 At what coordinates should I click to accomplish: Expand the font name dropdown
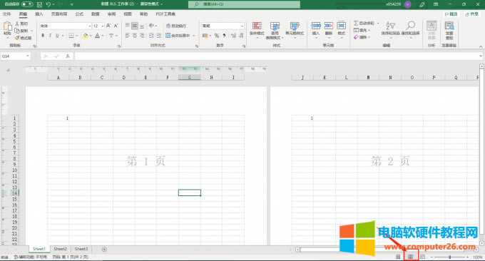pos(90,26)
